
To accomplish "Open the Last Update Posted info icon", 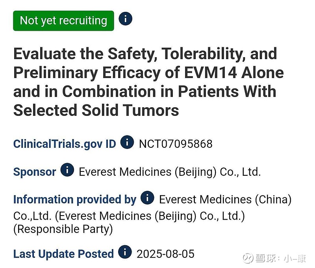I will [x=125, y=252].
